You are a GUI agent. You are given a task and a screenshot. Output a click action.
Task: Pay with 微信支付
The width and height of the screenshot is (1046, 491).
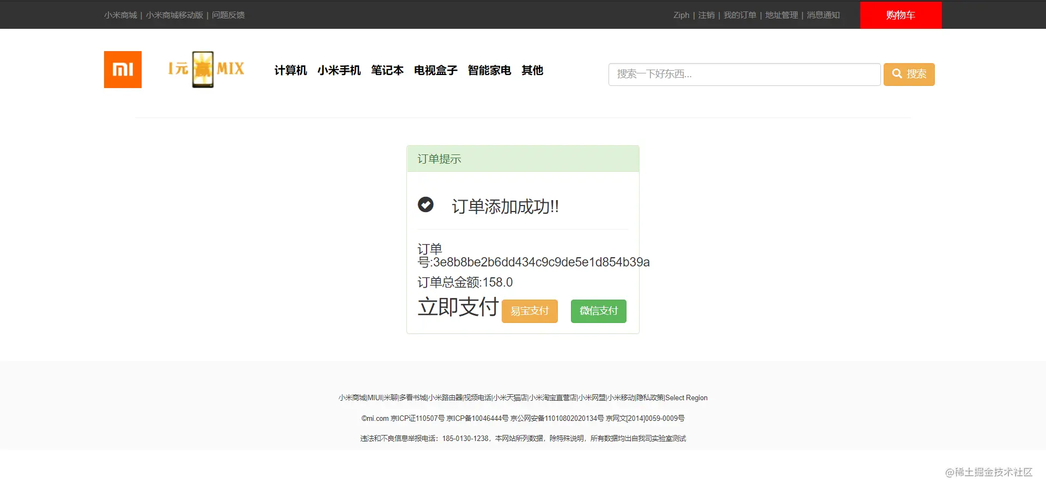[x=599, y=311]
